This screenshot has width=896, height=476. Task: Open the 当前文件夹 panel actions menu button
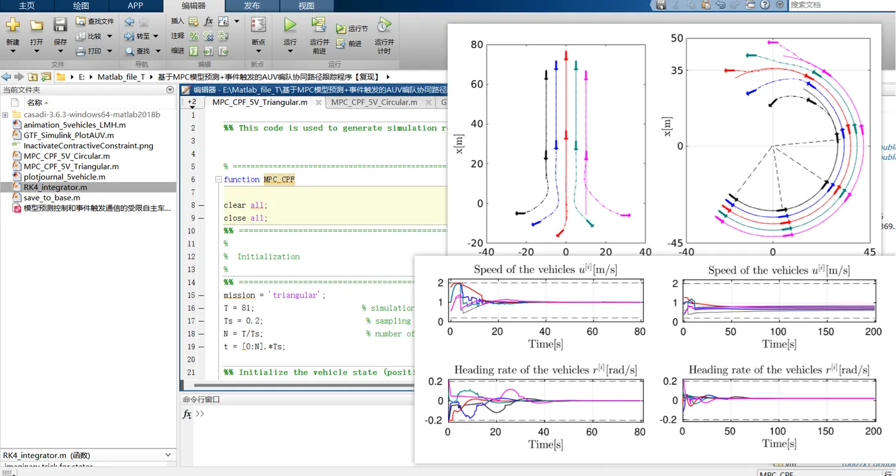170,90
